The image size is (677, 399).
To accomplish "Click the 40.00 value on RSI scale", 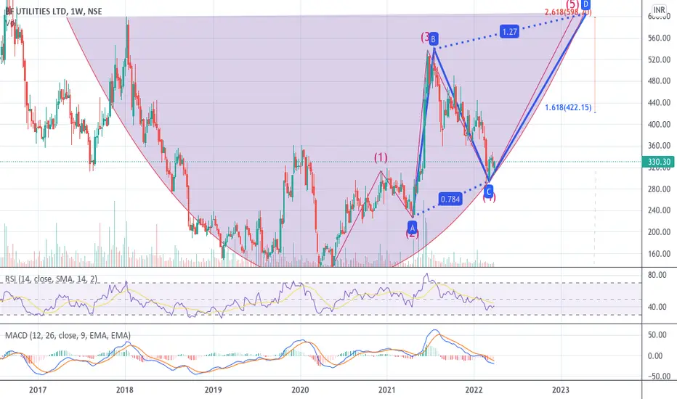I will click(x=657, y=307).
